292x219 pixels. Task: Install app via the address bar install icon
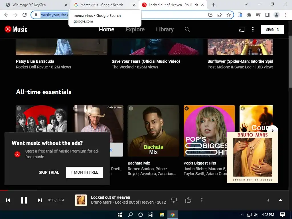point(210,15)
